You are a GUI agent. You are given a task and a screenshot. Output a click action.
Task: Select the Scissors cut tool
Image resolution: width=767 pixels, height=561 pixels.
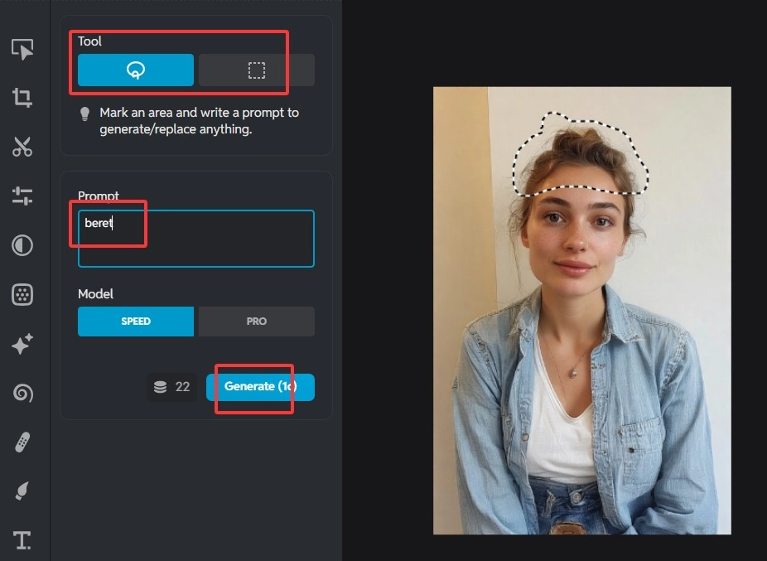[x=24, y=148]
